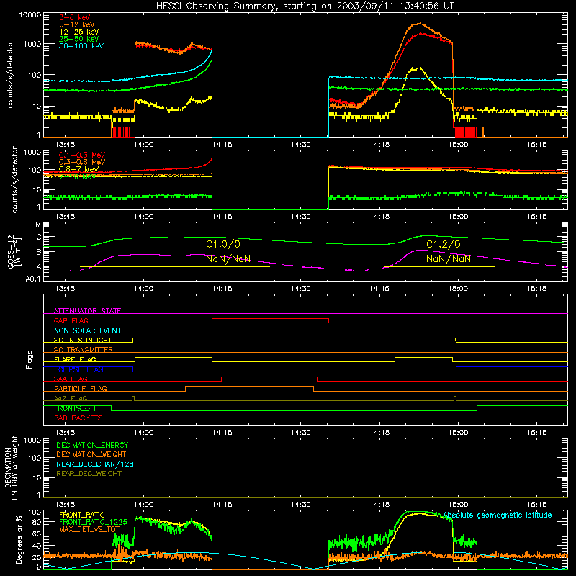Pick the 50-100 keV legend label
The height and width of the screenshot is (576, 576).
point(81,46)
